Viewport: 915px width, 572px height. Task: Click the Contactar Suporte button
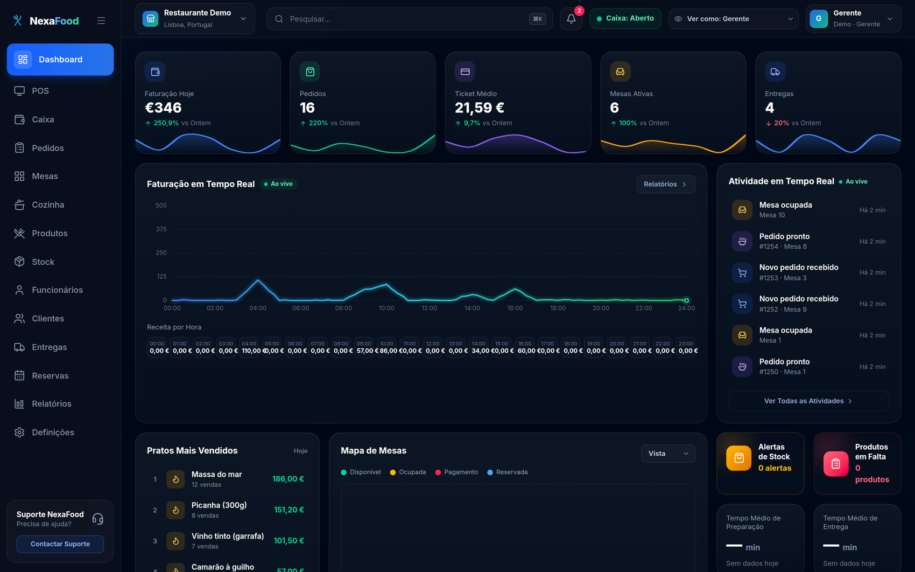pos(60,544)
